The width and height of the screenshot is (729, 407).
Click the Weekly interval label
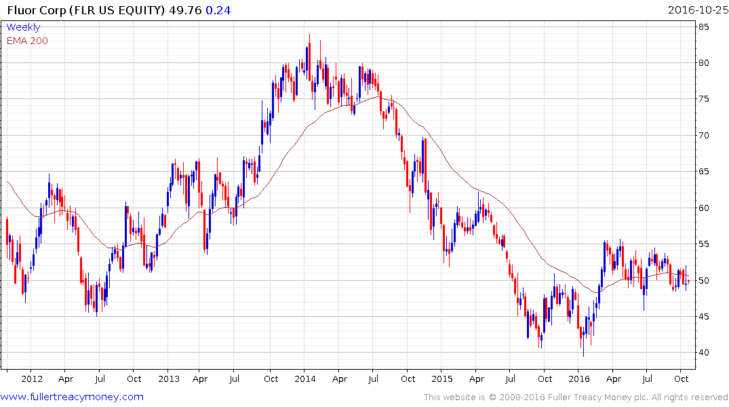click(23, 27)
